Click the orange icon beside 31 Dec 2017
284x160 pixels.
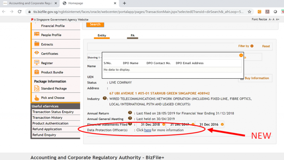click(x=193, y=124)
